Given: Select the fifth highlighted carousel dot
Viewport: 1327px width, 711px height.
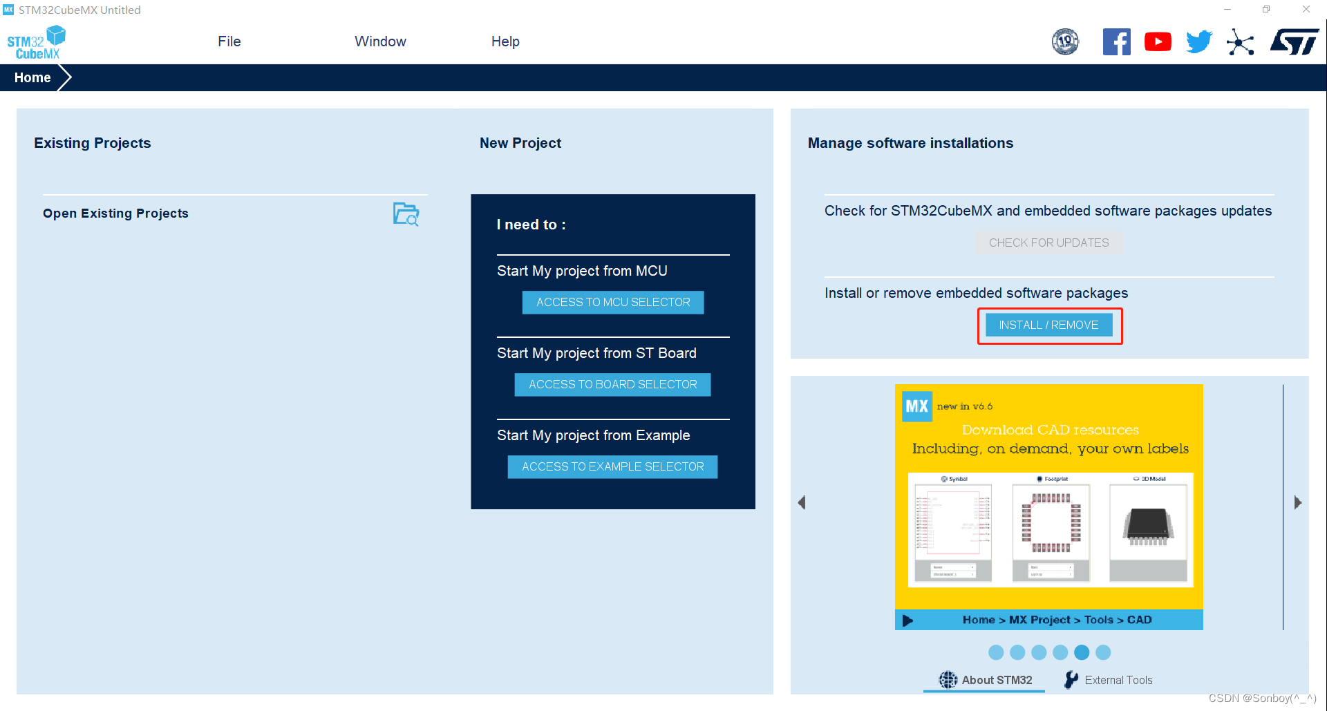Looking at the screenshot, I should 1082,652.
